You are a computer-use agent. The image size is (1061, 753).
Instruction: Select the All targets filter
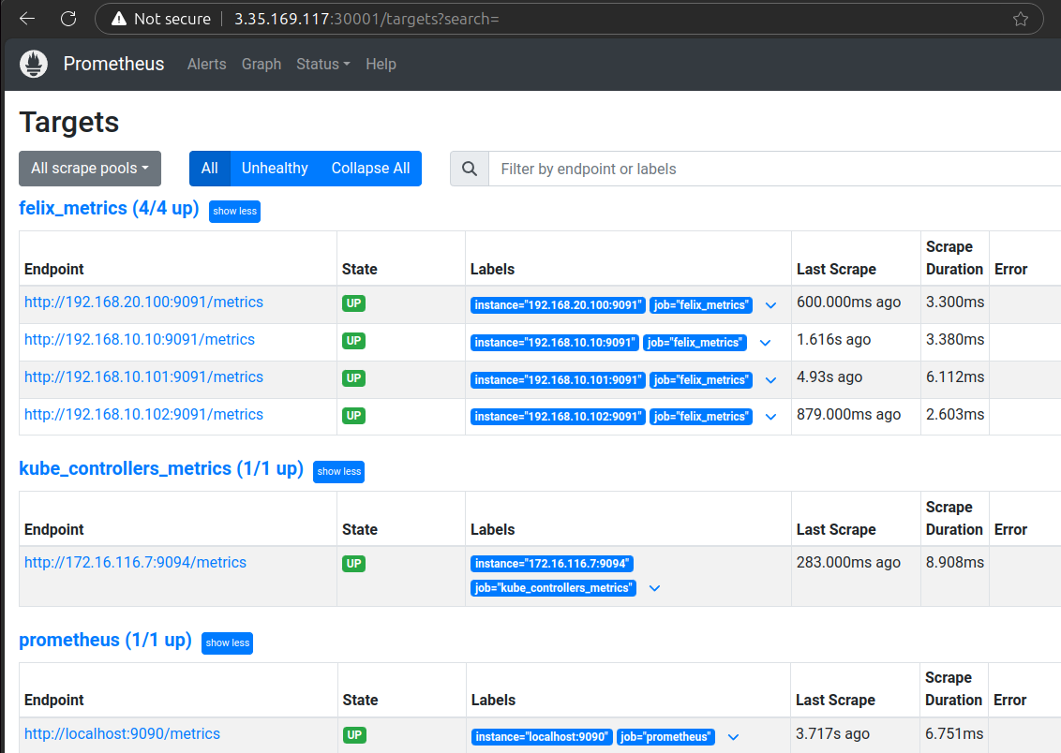pos(210,169)
